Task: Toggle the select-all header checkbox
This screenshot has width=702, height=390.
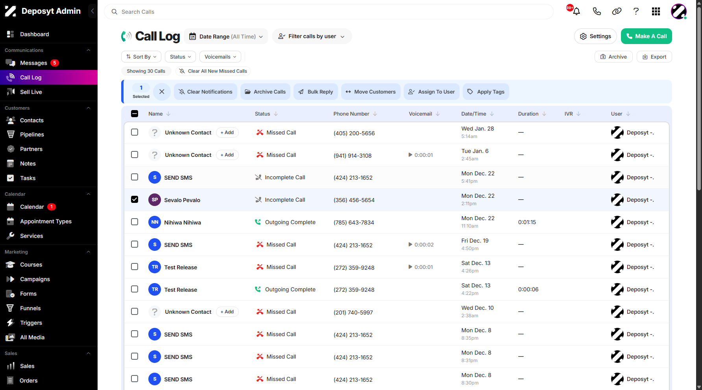Action: pyautogui.click(x=135, y=114)
